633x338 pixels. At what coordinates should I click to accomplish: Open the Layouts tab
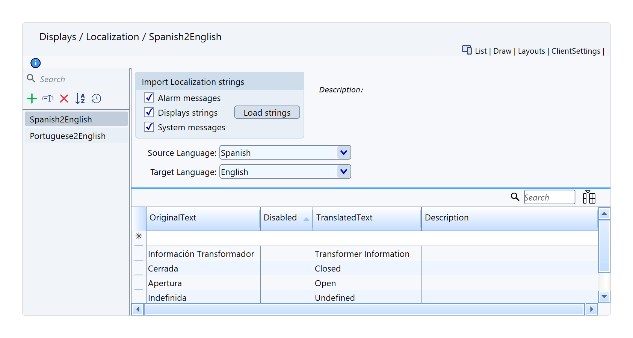point(531,51)
